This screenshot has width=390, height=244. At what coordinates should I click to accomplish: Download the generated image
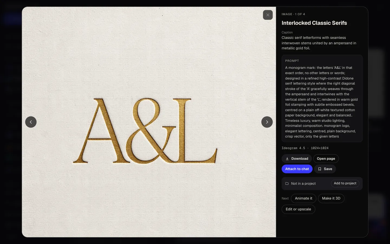(297, 159)
